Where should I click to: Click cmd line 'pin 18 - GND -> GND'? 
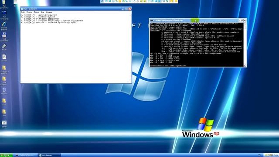[x=161, y=62]
